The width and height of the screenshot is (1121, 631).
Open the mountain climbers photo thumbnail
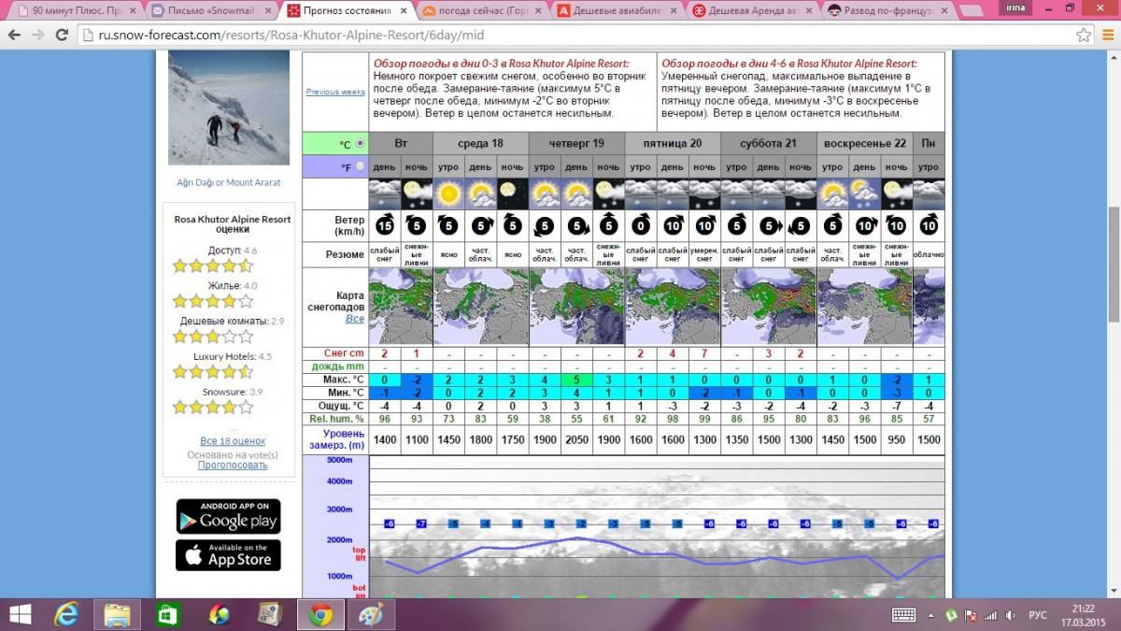pos(229,108)
